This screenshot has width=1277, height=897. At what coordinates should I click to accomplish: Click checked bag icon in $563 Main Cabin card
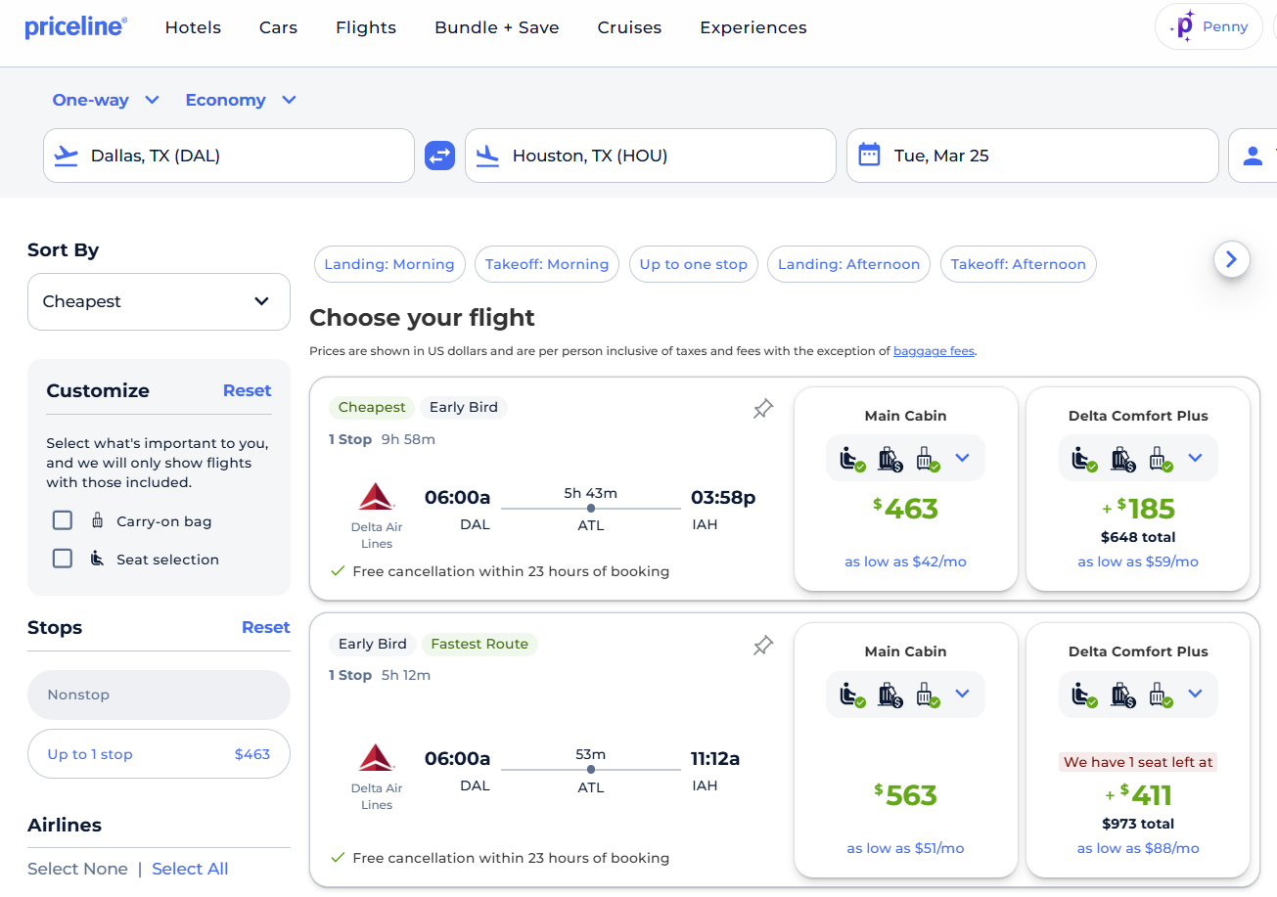(x=889, y=695)
